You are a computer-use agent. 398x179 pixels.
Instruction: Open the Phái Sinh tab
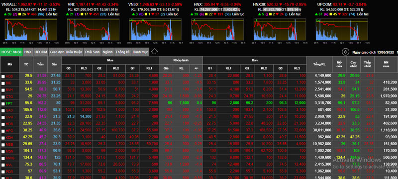pyautogui.click(x=93, y=52)
